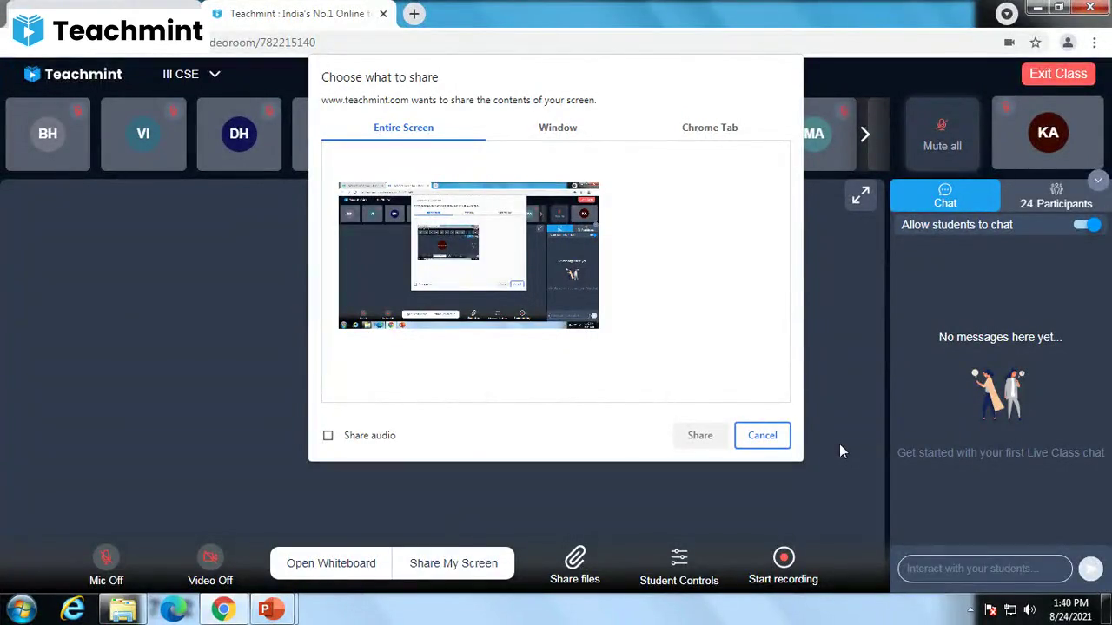Viewport: 1112px width, 625px height.
Task: Show next participants with right arrow
Action: 864,134
